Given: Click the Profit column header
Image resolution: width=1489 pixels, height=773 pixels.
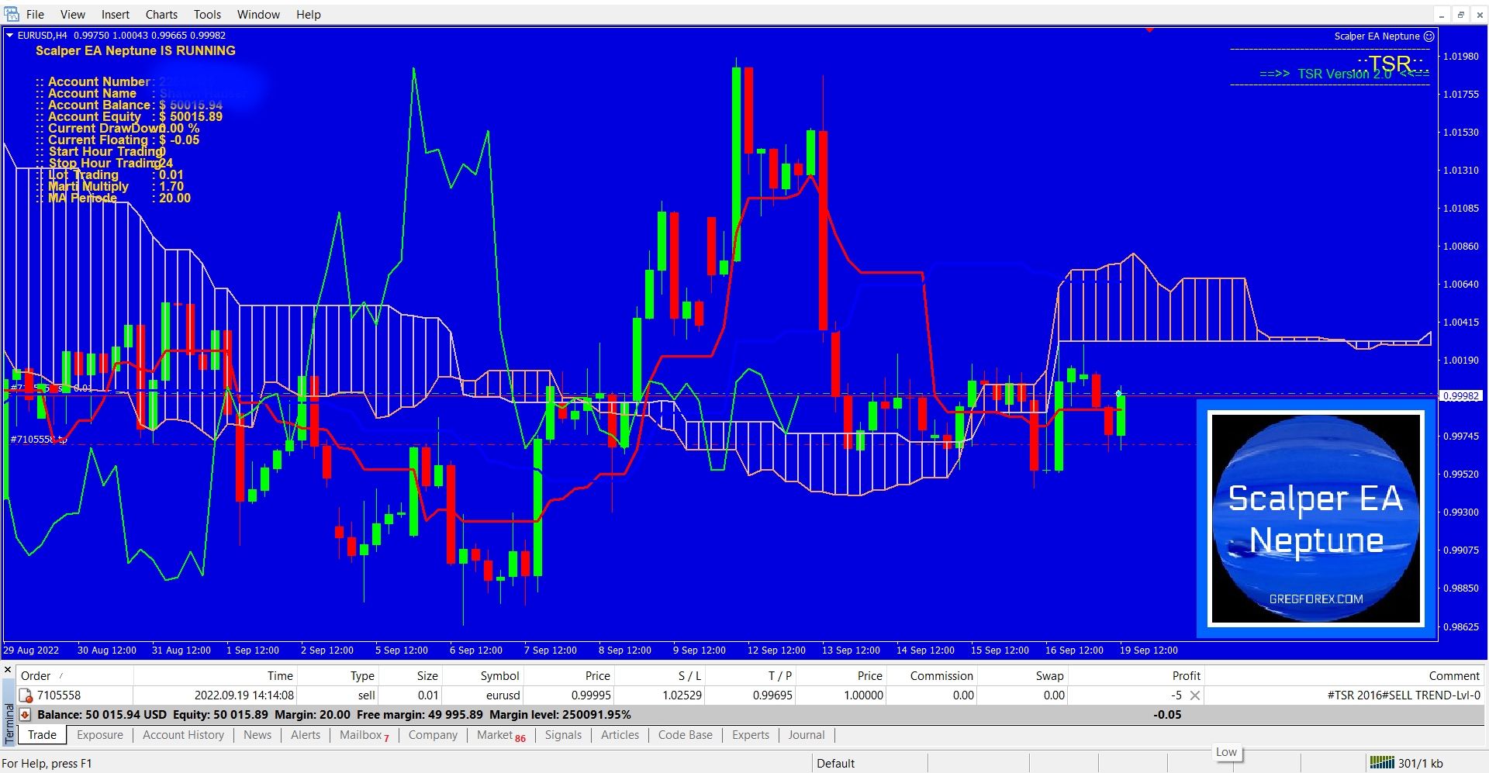Looking at the screenshot, I should (1186, 676).
